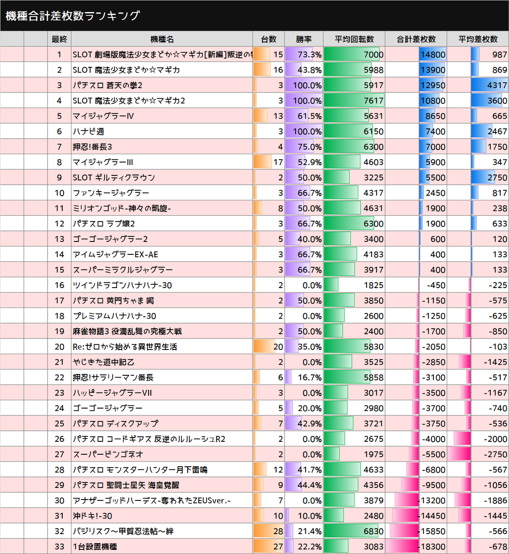This screenshot has height=554, width=509.
Task: Select 押忍!番長3 machine name
Action: pyautogui.click(x=92, y=147)
